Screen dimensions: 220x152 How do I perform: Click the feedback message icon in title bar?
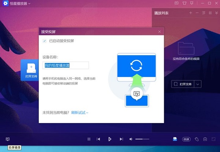176,3
